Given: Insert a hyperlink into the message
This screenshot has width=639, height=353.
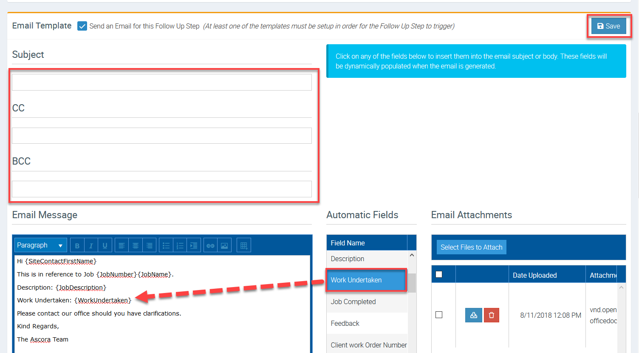Looking at the screenshot, I should [210, 245].
